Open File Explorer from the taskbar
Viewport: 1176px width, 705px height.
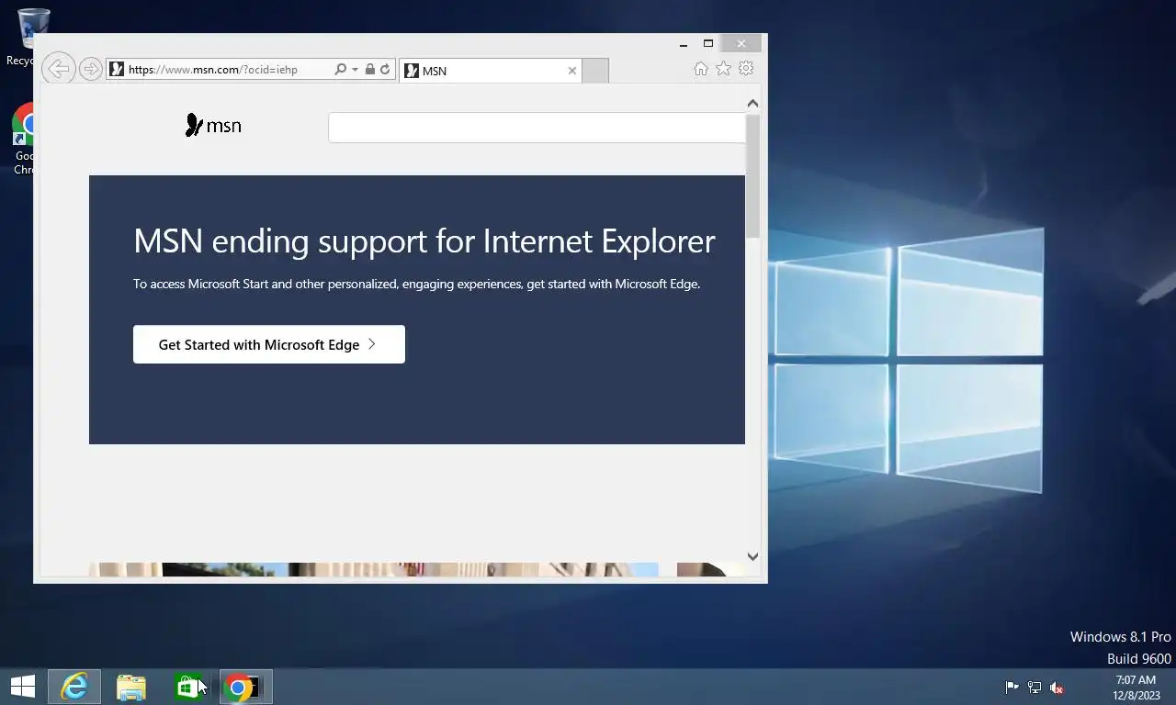pos(131,687)
